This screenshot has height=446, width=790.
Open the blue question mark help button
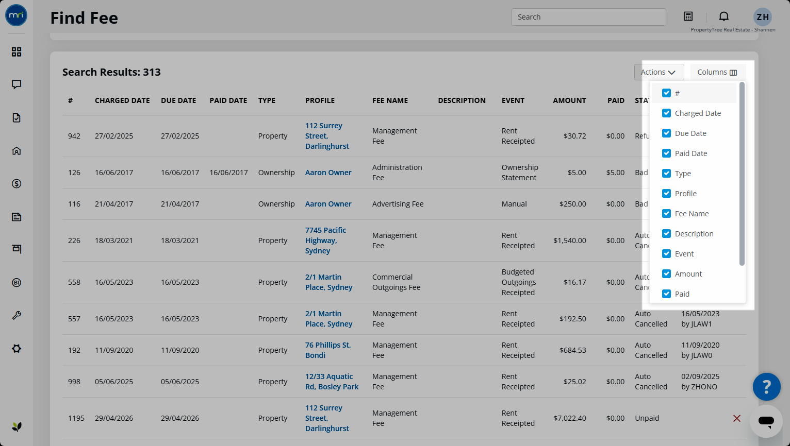click(x=767, y=387)
